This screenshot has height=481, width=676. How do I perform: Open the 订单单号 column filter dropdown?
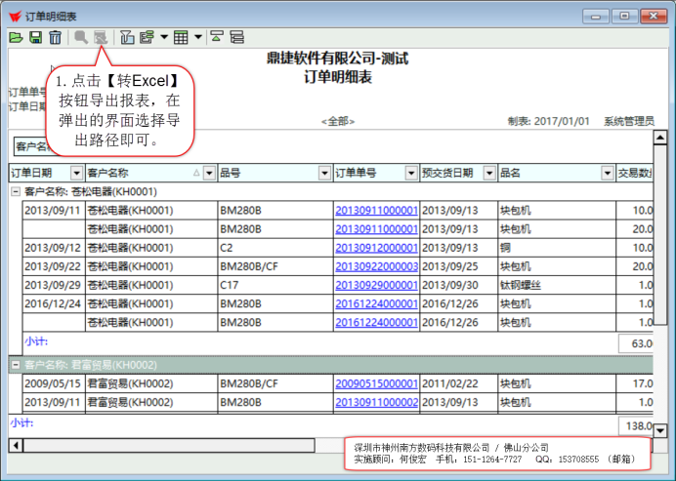point(411,173)
